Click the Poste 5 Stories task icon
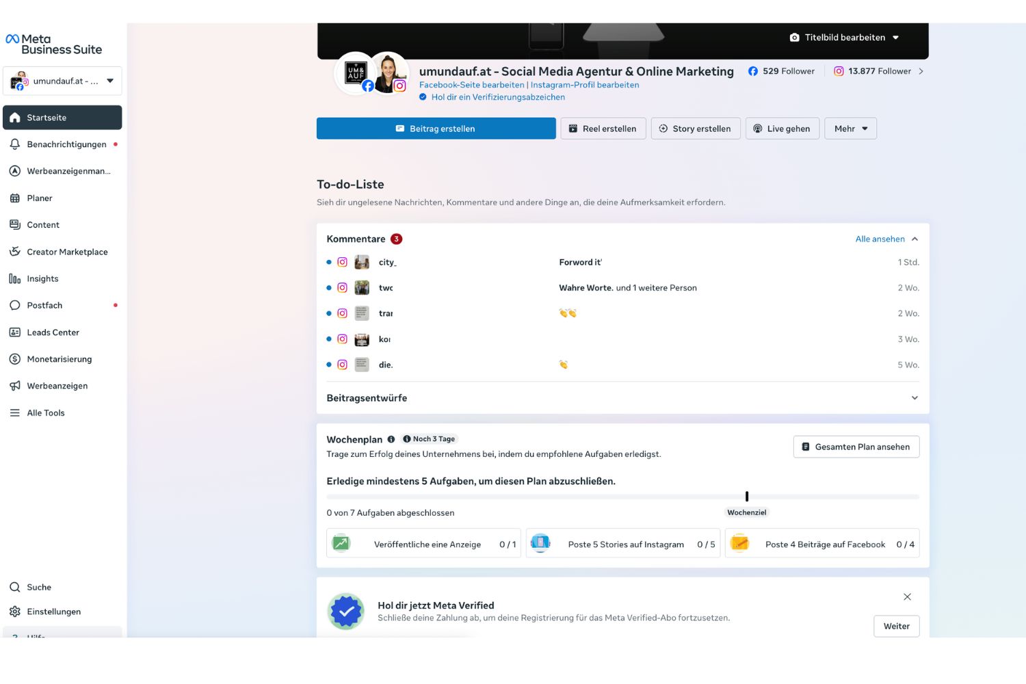 [540, 543]
